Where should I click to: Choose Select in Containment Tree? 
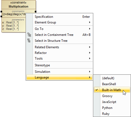[59, 35]
